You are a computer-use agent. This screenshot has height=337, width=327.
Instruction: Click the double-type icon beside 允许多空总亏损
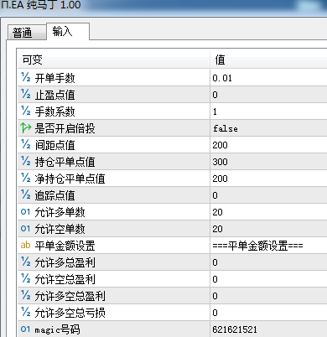click(26, 312)
